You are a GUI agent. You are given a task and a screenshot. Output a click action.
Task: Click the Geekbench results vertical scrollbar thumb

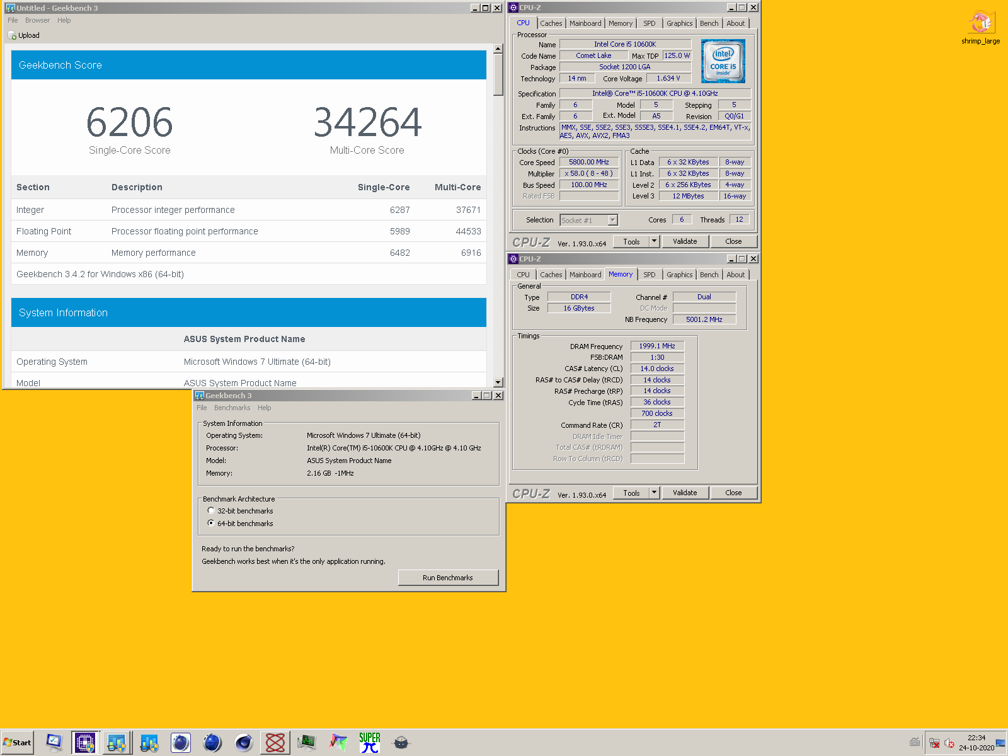click(x=498, y=74)
